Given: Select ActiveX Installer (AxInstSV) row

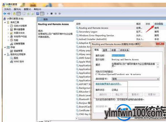Looking at the screenshot, I should pos(120,39).
